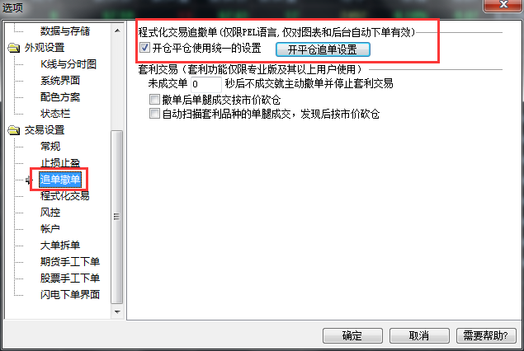Click the tree scrollbar down arrow
The width and height of the screenshot is (524, 351).
pyautogui.click(x=117, y=312)
